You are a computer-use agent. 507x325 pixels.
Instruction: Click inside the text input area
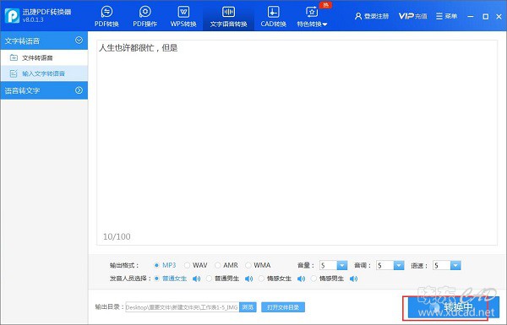coord(297,143)
